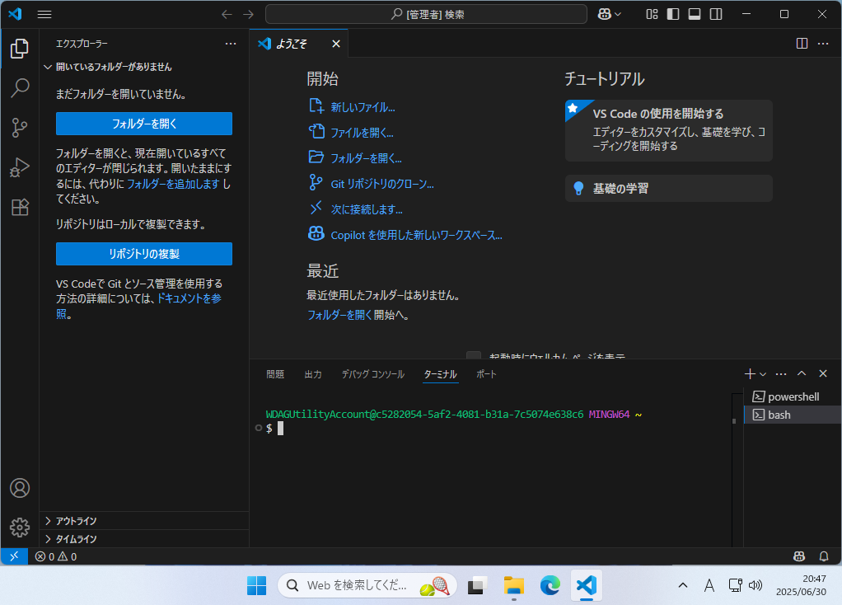Collapse 開いているフォルダーがありません section

click(x=144, y=67)
